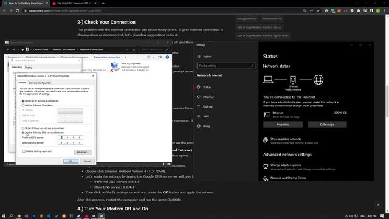Viewport: 389px width, 219px height.
Task: Open Advanced... settings in IPv4 dialog
Action: click(x=83, y=152)
